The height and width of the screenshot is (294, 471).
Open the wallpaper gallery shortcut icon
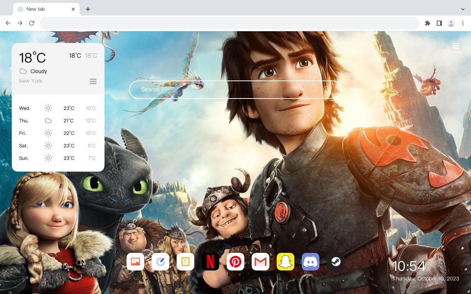[x=135, y=262]
